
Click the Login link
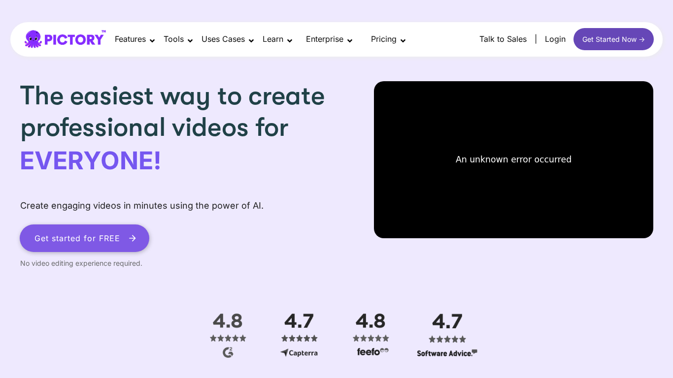point(555,39)
